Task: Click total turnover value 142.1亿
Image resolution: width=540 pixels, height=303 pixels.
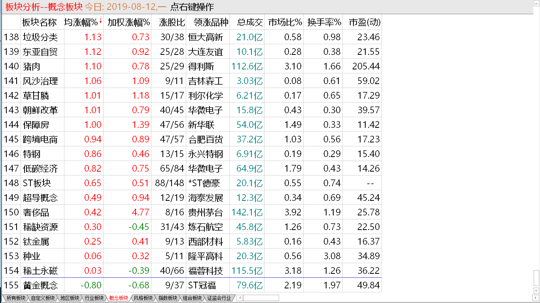Action: (x=247, y=212)
